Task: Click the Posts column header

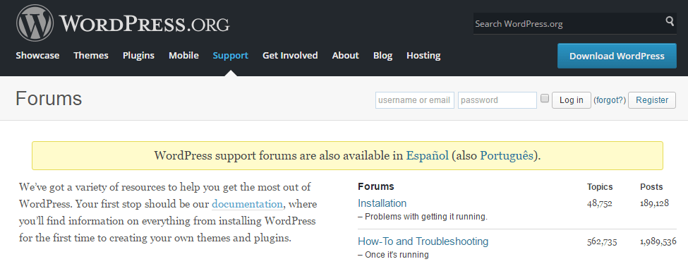Action: (x=651, y=186)
